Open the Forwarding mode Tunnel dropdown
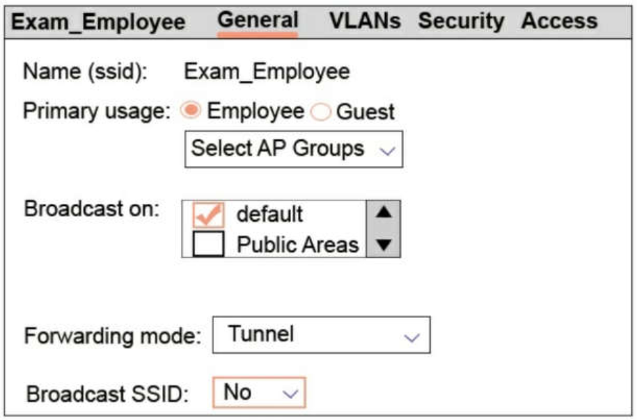637x420 pixels. [x=321, y=335]
